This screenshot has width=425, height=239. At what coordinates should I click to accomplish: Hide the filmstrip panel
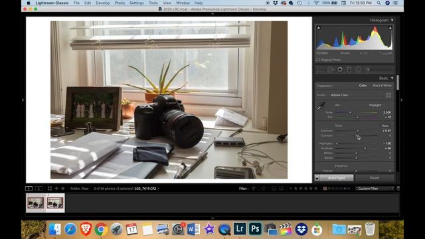(212, 218)
